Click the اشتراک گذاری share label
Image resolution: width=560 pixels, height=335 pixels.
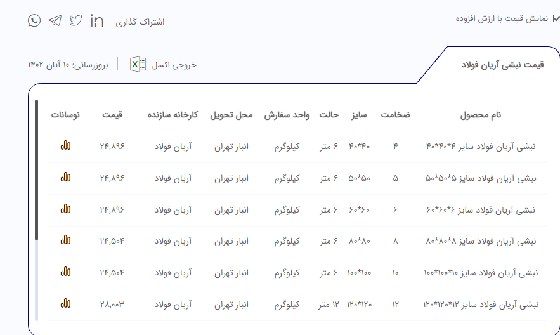140,22
